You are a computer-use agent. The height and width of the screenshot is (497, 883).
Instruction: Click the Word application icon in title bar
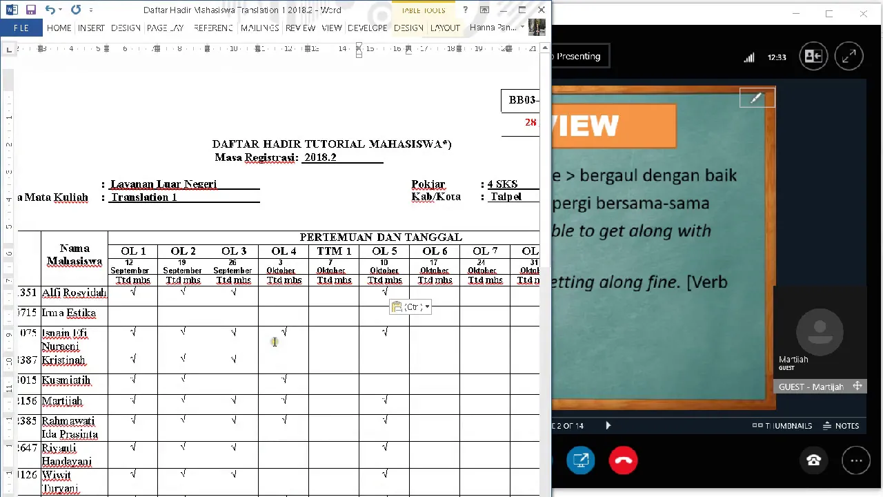[12, 10]
